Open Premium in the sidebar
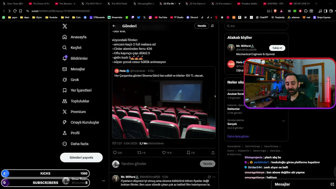Image resolution: width=336 pixels, height=189 pixels. [74, 112]
